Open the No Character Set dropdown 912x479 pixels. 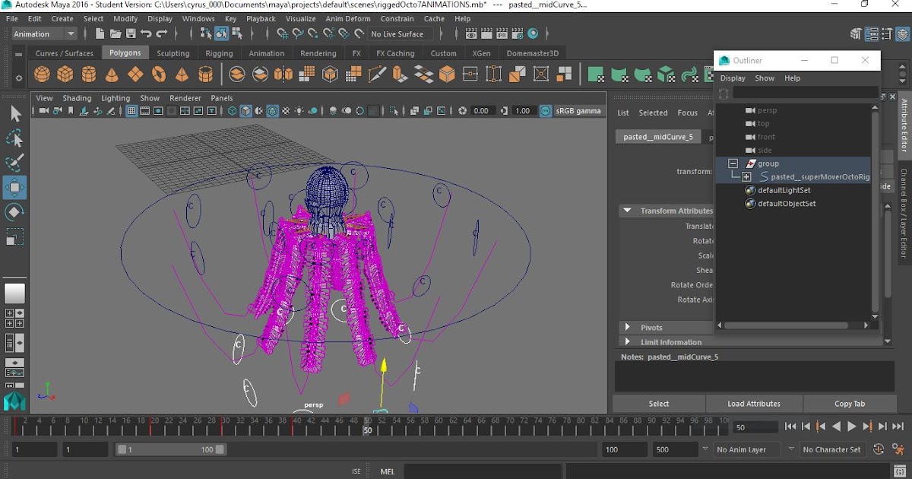pyautogui.click(x=832, y=449)
